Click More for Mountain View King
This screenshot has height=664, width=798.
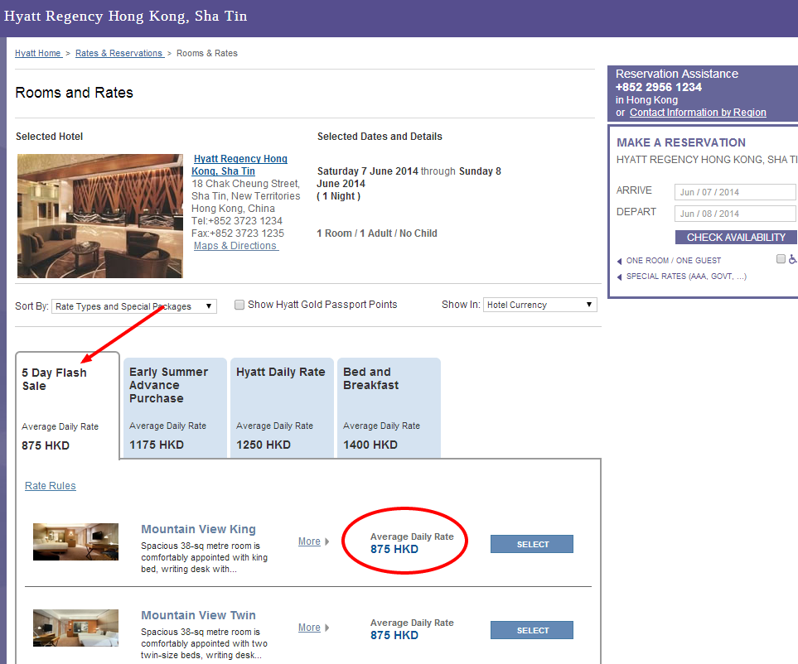[x=309, y=541]
